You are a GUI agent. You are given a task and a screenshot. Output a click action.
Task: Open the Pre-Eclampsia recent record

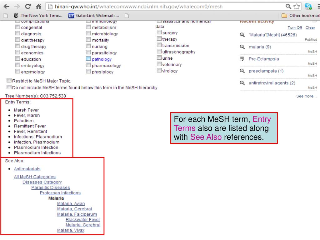point(264,59)
